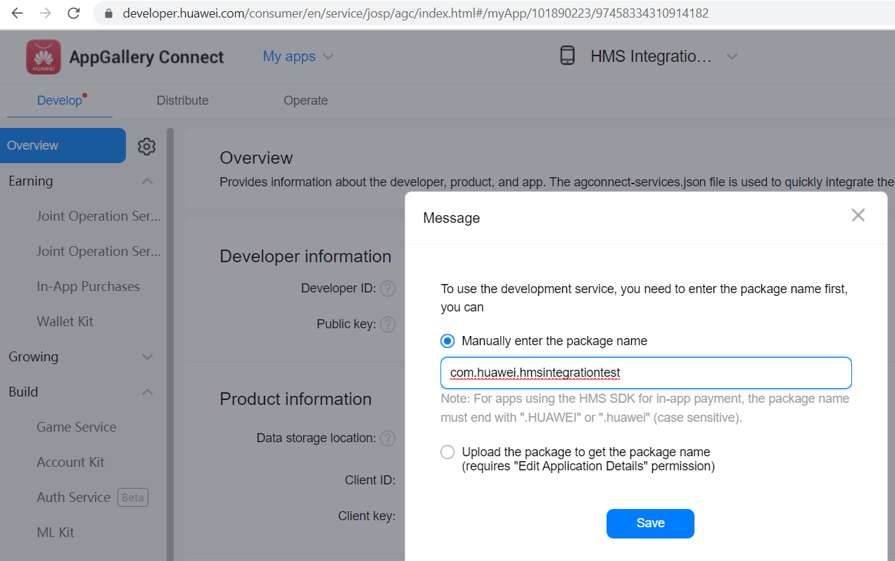Open Auth Service Beta in sidebar
This screenshot has height=561, width=895.
(x=92, y=498)
